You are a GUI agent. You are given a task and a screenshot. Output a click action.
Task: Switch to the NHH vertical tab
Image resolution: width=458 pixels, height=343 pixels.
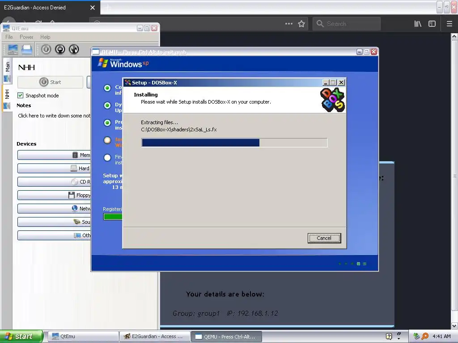click(x=7, y=98)
